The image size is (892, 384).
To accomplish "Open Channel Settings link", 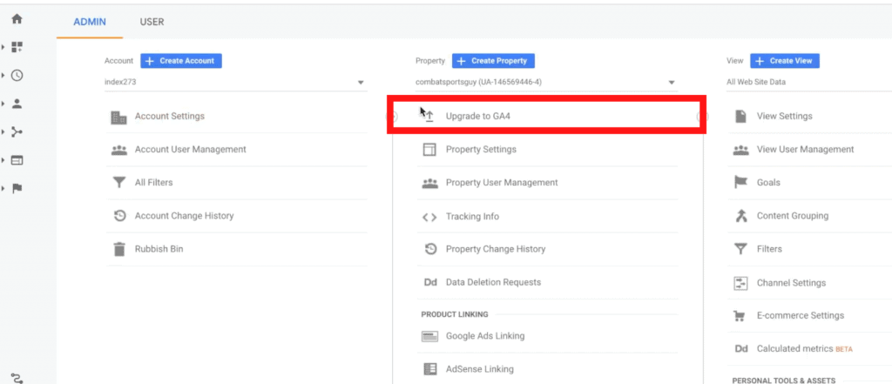I will (x=791, y=283).
